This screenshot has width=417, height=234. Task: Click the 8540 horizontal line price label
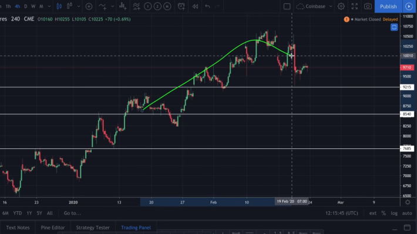click(x=407, y=114)
